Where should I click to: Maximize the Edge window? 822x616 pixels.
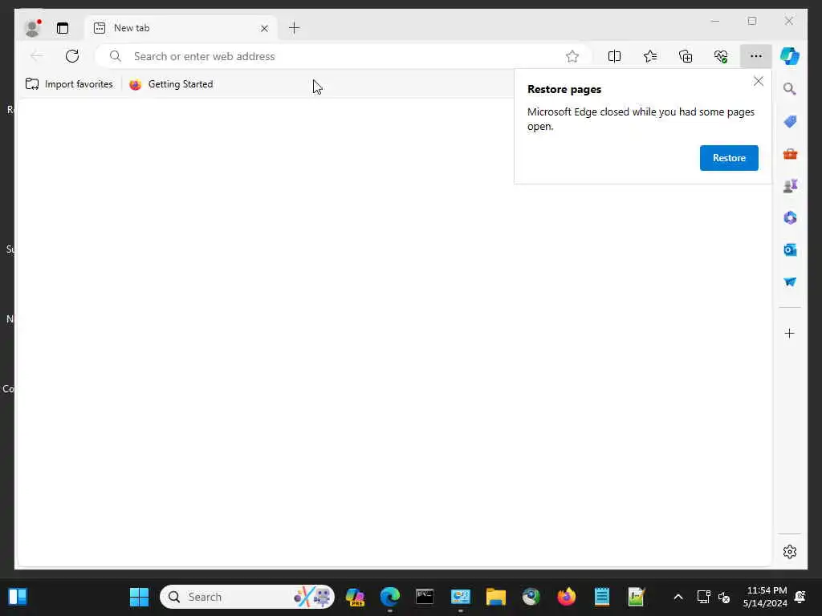click(751, 21)
